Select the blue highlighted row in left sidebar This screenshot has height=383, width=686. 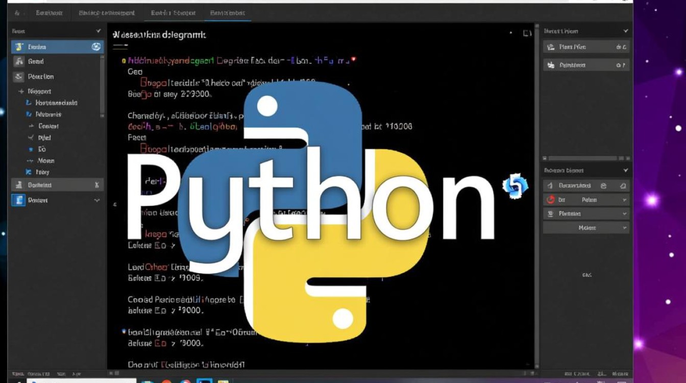[x=57, y=47]
